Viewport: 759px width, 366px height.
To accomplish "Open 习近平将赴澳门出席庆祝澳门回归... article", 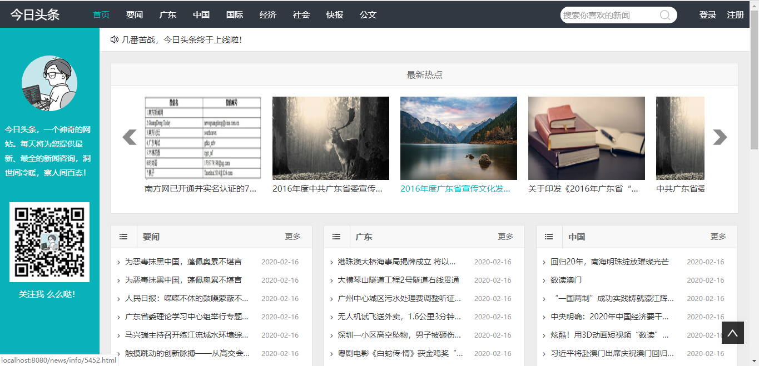I will click(612, 354).
